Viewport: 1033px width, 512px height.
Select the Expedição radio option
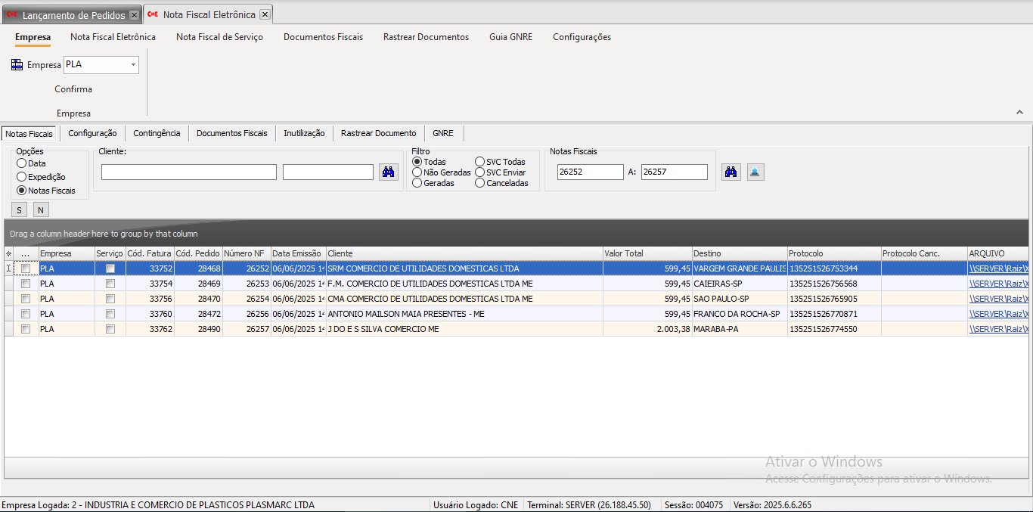coord(22,177)
